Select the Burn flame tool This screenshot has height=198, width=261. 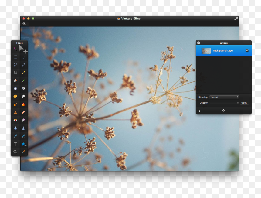23,104
